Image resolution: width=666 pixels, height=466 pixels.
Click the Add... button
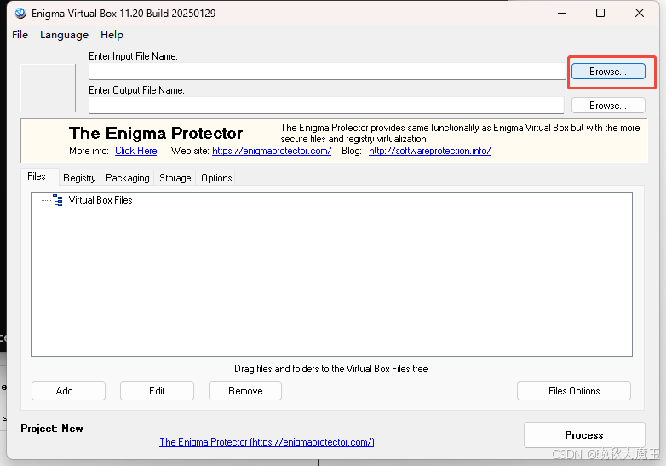pyautogui.click(x=68, y=391)
